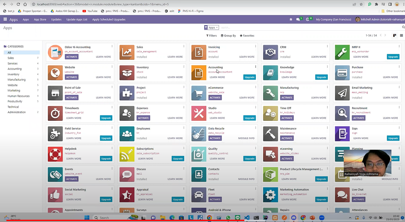Click the Inventory box icon
The width and height of the screenshot is (405, 222).
(x=127, y=73)
